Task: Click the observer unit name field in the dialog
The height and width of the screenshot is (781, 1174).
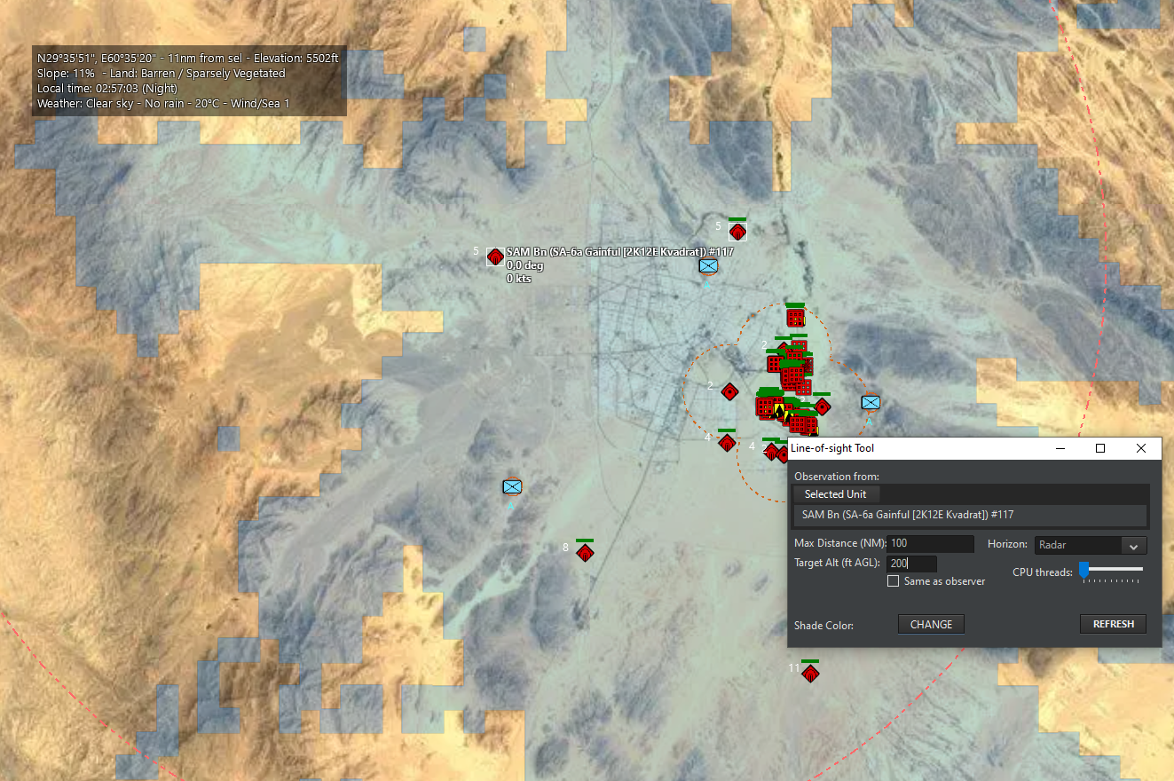Action: 971,515
